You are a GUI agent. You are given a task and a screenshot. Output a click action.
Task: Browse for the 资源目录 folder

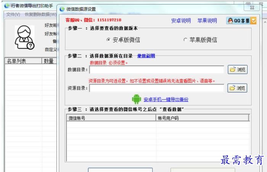(x=237, y=88)
